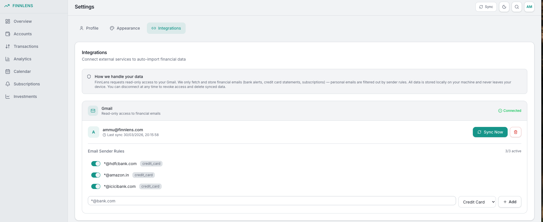The height and width of the screenshot is (222, 543).
Task: Click the Email Sender Rules heading
Action: pos(106,151)
